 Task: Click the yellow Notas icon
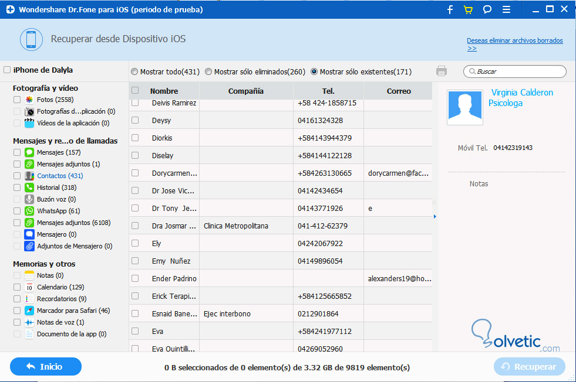29,276
